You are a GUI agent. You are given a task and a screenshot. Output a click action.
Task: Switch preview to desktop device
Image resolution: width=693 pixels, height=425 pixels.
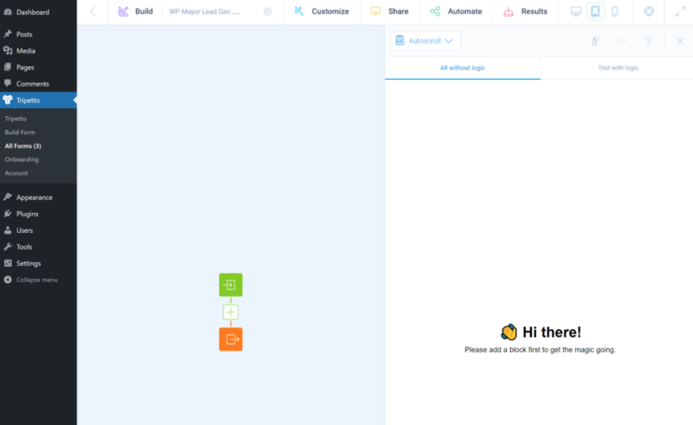[x=576, y=11]
